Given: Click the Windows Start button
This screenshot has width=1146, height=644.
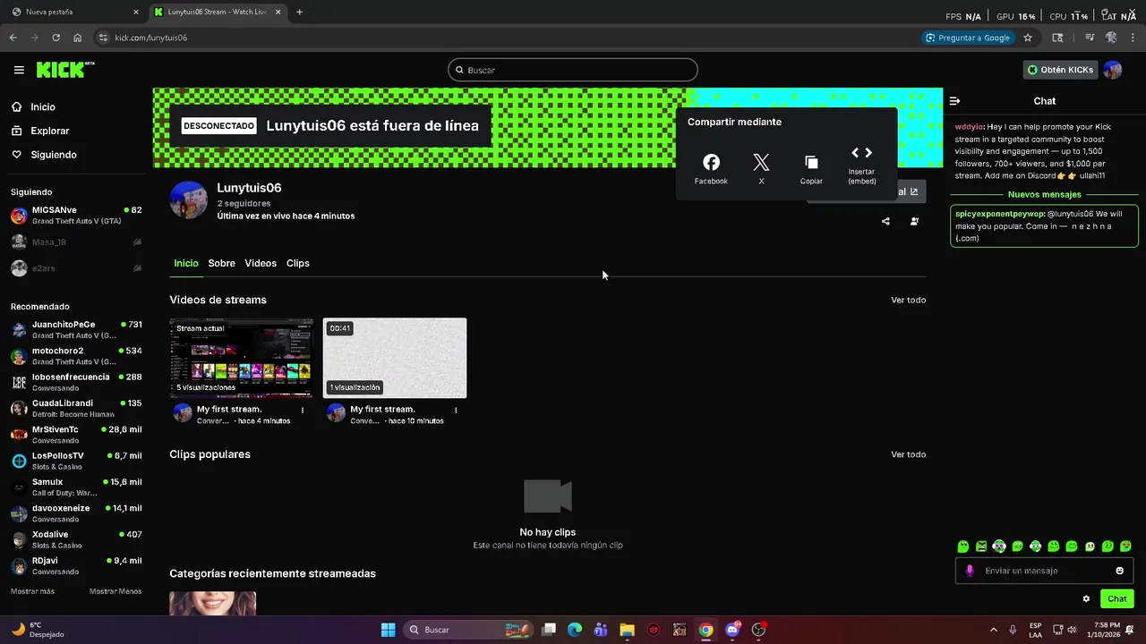Looking at the screenshot, I should coord(388,630).
